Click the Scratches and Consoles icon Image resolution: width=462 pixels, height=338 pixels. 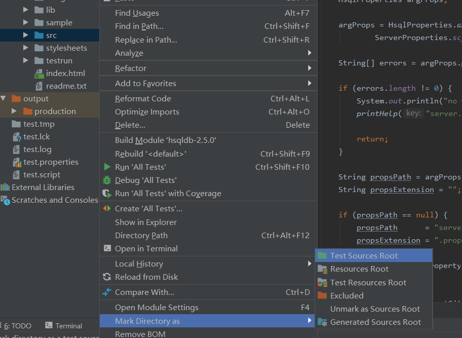[5, 200]
